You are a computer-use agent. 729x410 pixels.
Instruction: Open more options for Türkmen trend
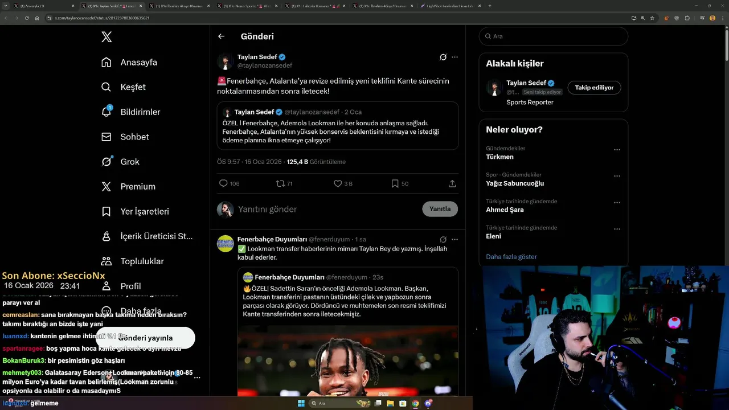(617, 150)
